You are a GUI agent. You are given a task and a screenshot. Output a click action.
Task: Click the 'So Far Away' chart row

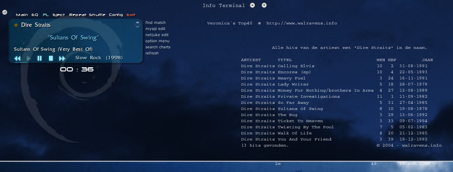pos(334,102)
